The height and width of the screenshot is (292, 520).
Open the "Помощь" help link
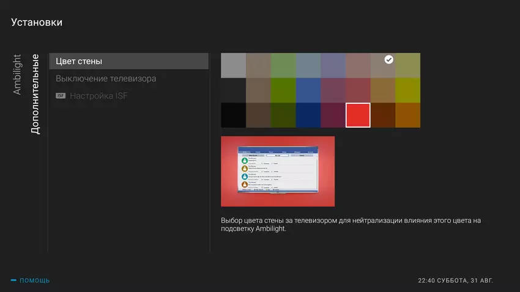click(x=34, y=280)
